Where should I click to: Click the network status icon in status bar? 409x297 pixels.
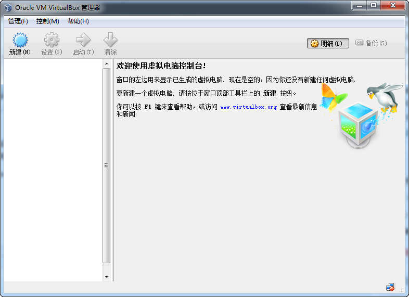[390, 287]
